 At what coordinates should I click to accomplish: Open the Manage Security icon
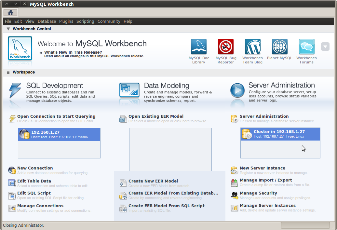coord(234,195)
